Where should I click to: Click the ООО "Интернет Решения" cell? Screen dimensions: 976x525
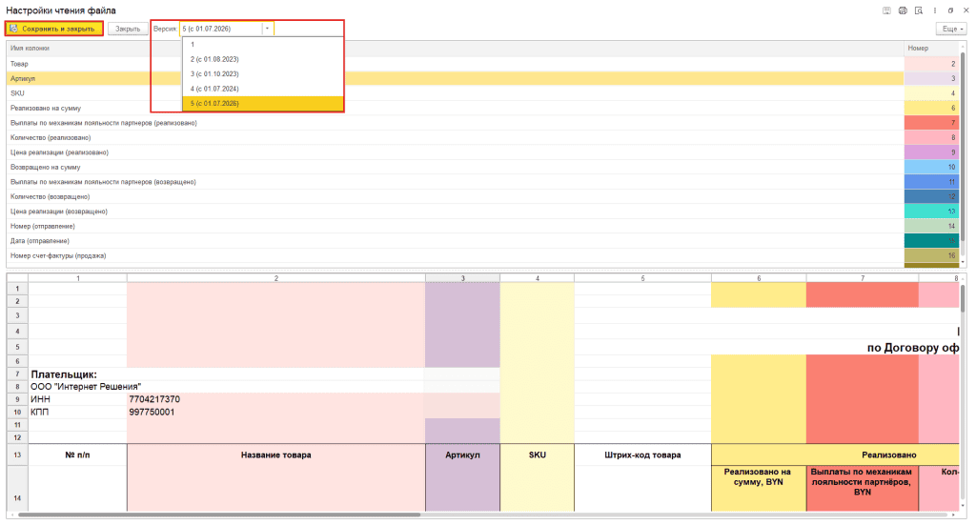(86, 386)
